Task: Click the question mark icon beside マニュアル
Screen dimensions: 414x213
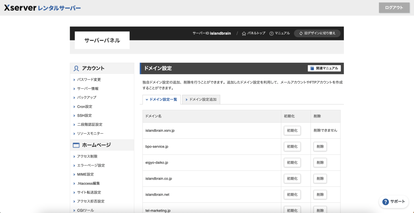Action: pyautogui.click(x=271, y=33)
